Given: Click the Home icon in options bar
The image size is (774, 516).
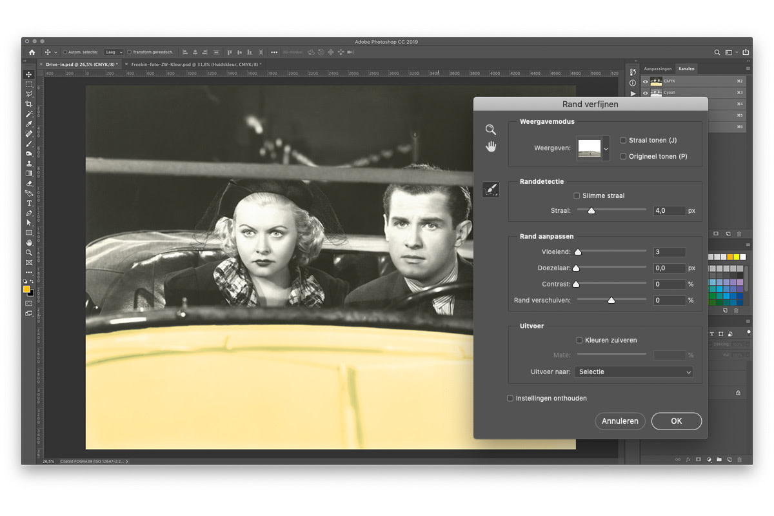Looking at the screenshot, I should (32, 52).
